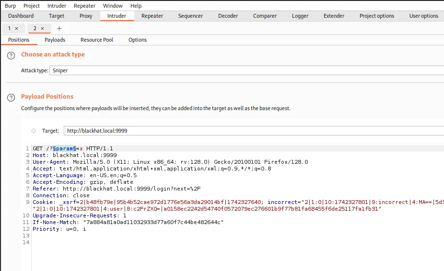Open help for Choose an attack type
The height and width of the screenshot is (271, 444).
(x=11, y=56)
